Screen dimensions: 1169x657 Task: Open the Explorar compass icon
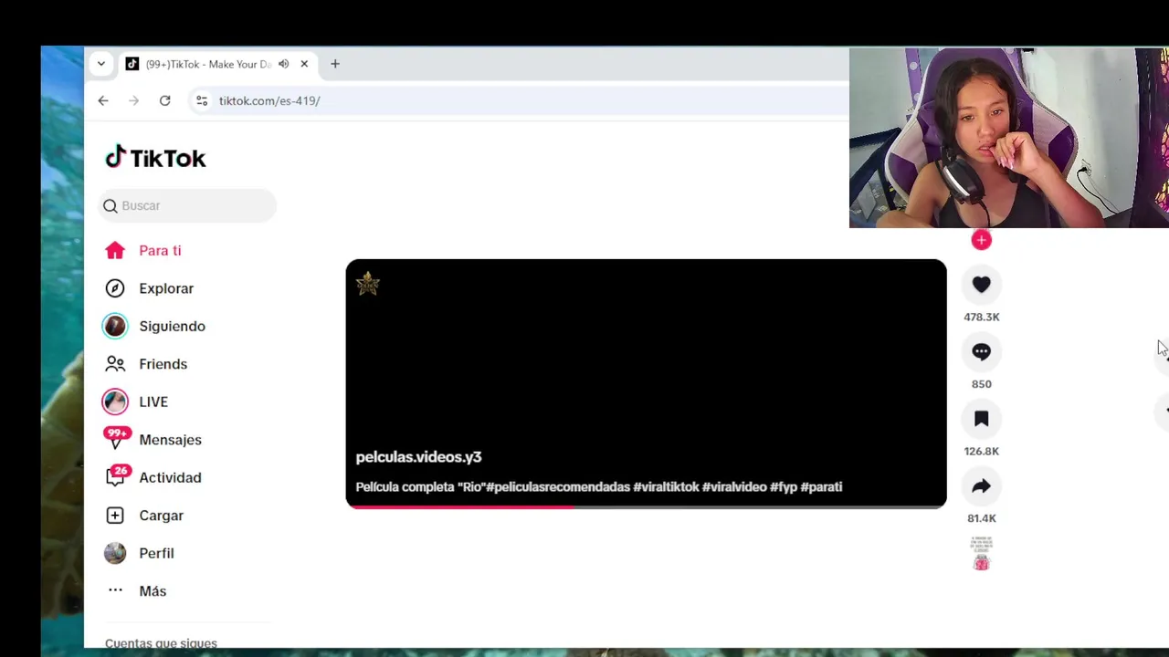[115, 288]
